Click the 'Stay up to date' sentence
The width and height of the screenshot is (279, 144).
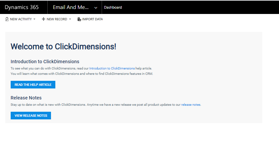click(x=106, y=105)
